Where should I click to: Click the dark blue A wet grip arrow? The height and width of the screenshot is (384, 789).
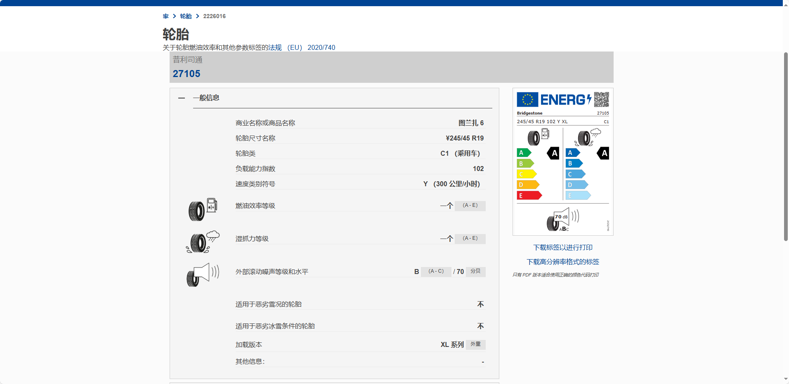572,153
